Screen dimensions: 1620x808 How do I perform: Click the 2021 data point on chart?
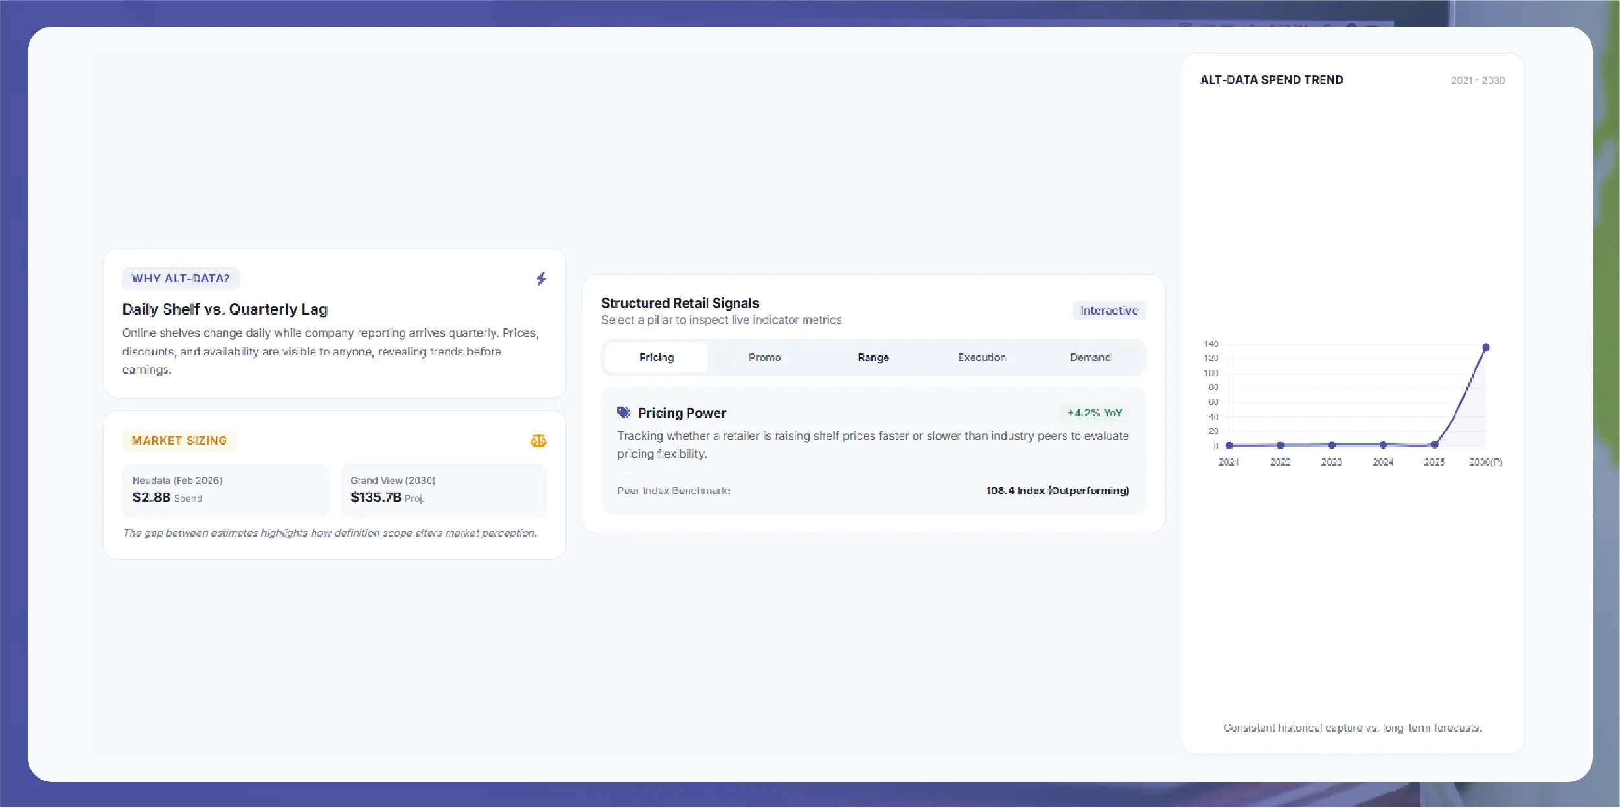(x=1229, y=445)
